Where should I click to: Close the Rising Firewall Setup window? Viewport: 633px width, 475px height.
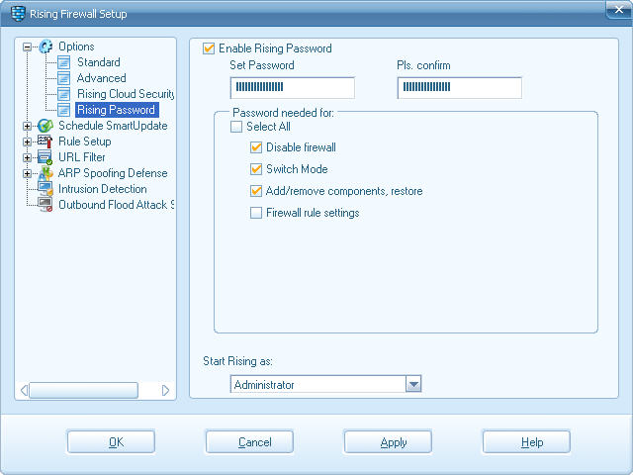(x=619, y=10)
